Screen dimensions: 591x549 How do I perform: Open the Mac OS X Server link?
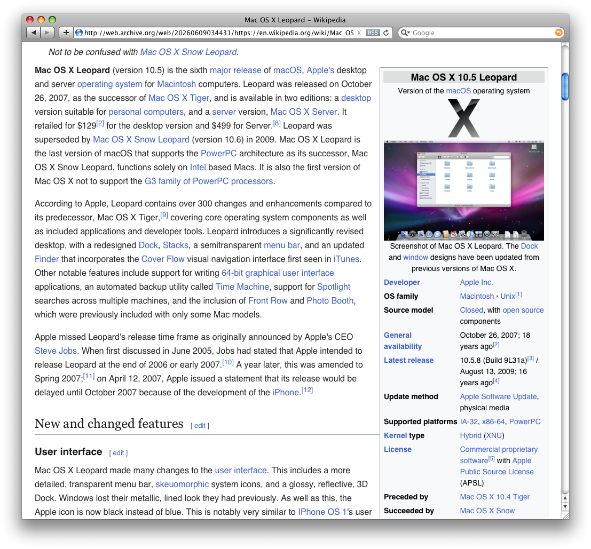point(304,112)
